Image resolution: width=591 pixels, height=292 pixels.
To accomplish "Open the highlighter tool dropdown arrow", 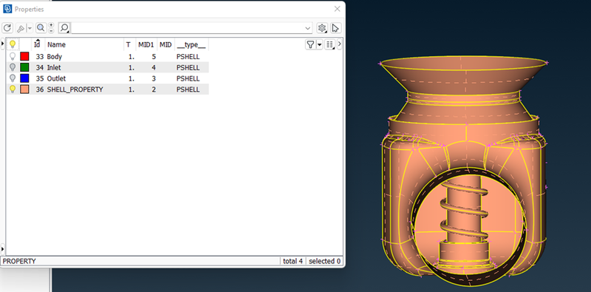I will click(30, 28).
